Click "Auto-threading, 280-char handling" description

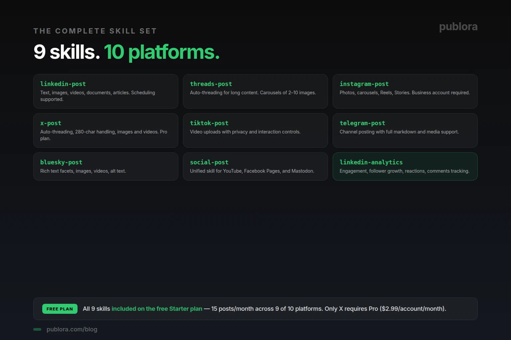(x=104, y=135)
